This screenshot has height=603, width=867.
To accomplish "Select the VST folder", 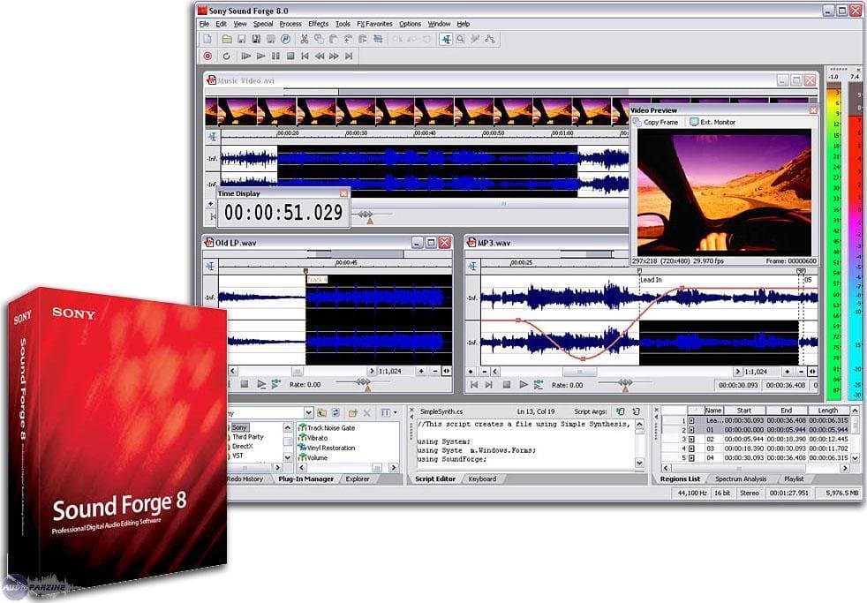I will coord(237,456).
